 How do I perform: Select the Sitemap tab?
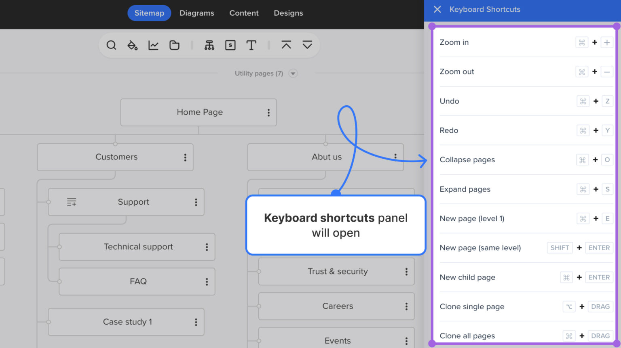click(149, 13)
